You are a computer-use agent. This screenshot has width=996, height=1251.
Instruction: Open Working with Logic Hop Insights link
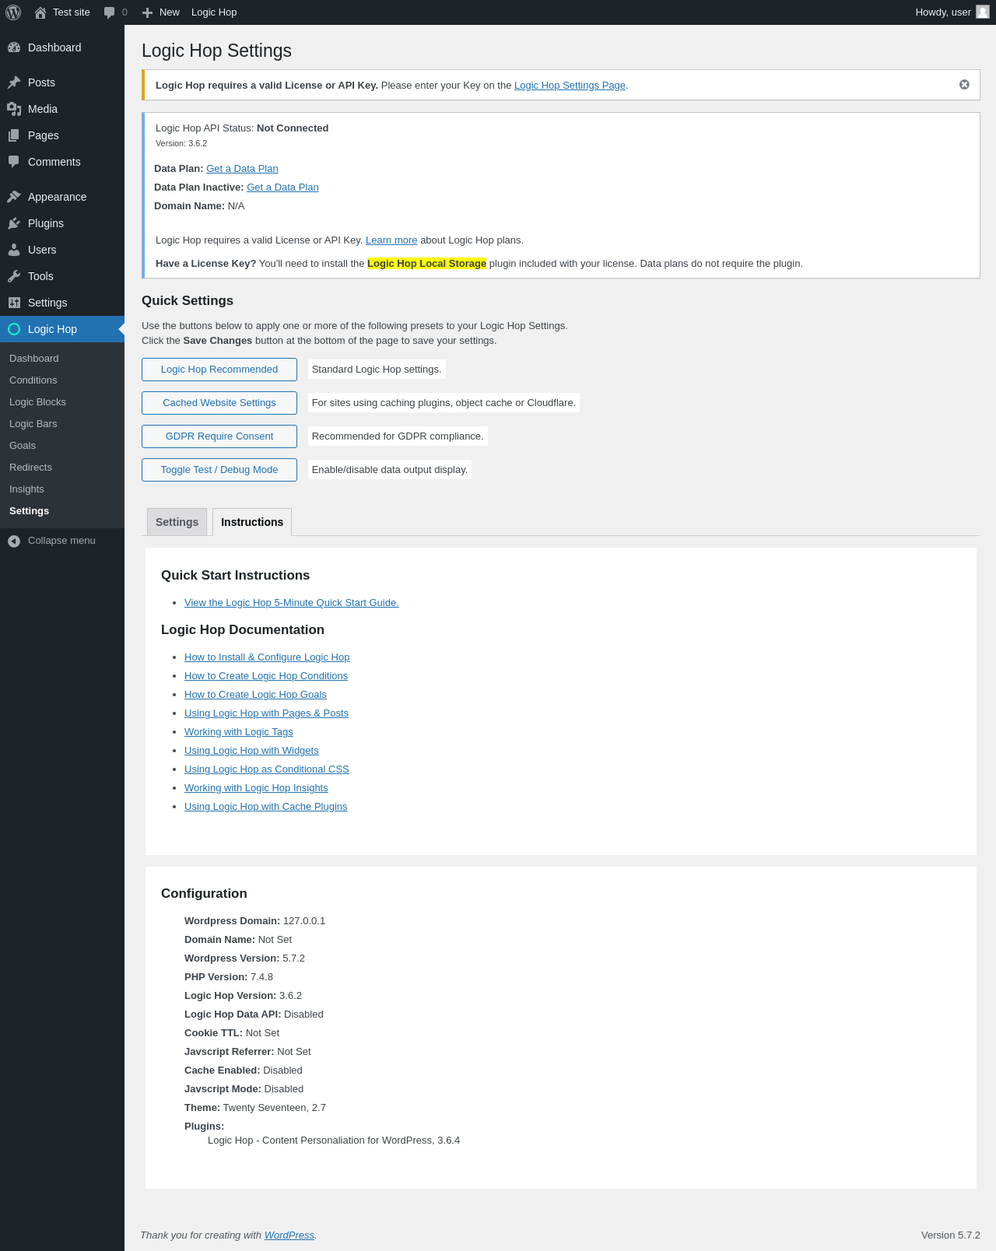point(256,788)
